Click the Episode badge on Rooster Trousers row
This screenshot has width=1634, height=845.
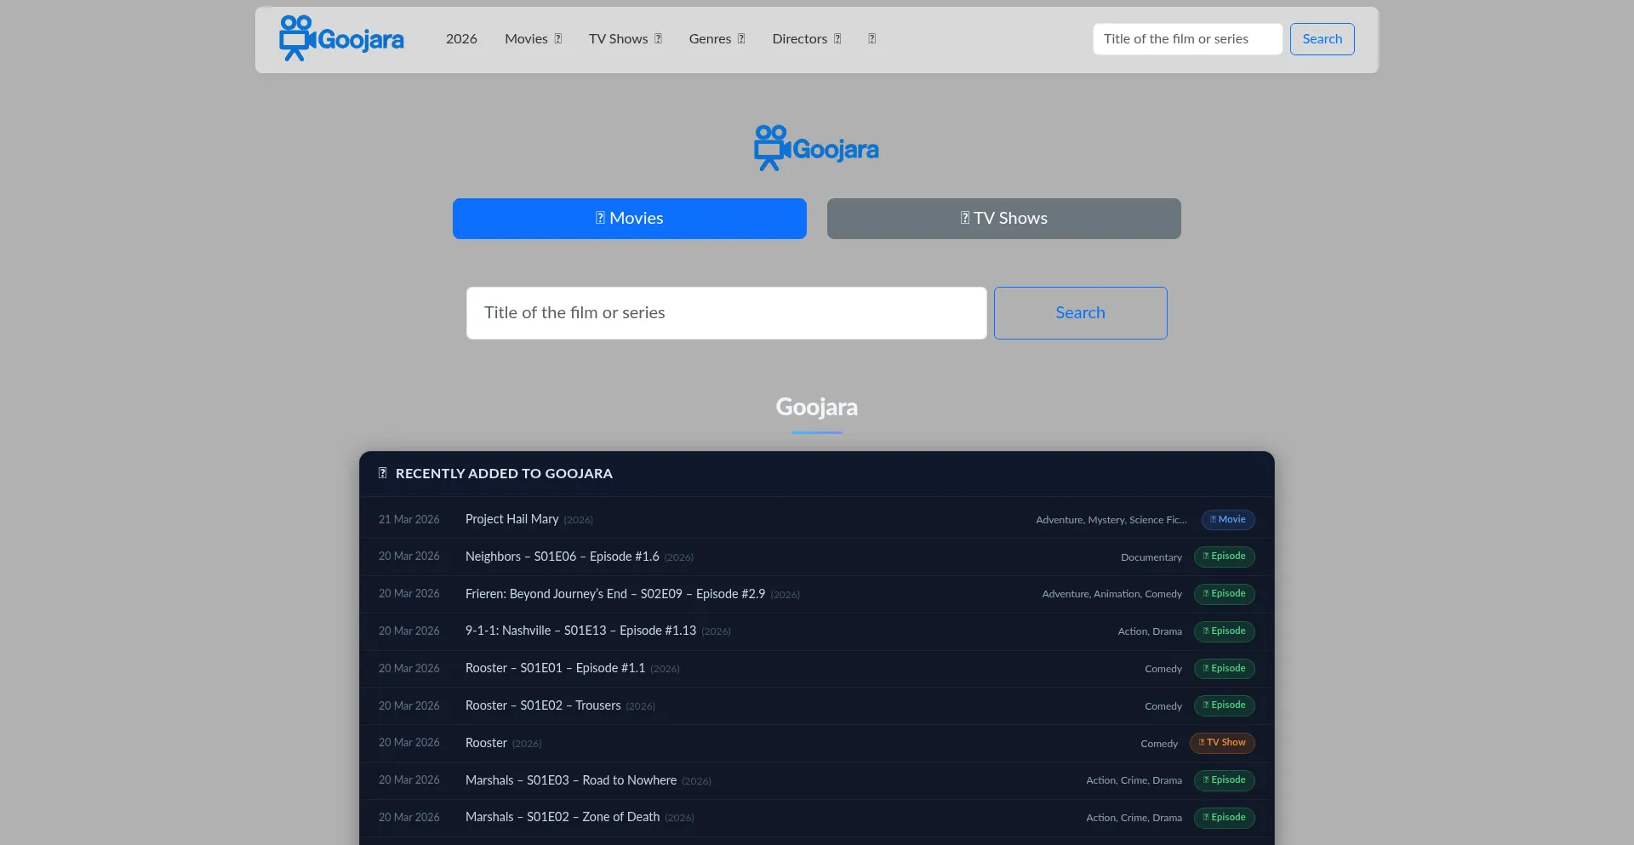click(1225, 705)
